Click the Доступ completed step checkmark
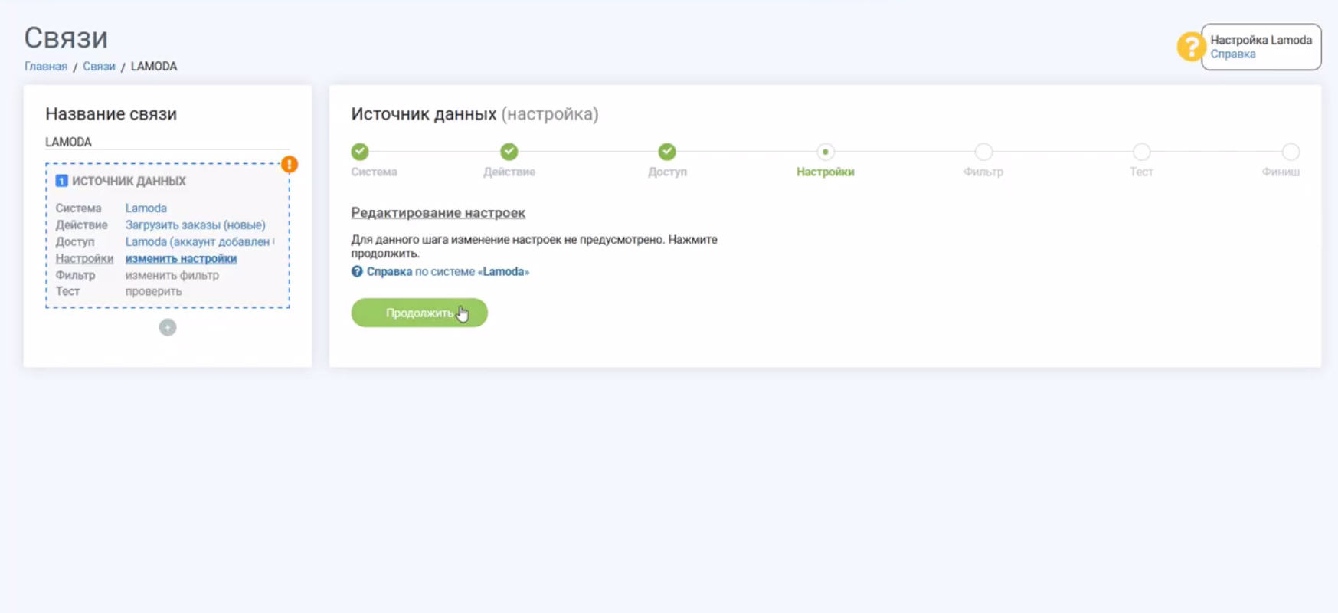The image size is (1338, 613). 667,152
